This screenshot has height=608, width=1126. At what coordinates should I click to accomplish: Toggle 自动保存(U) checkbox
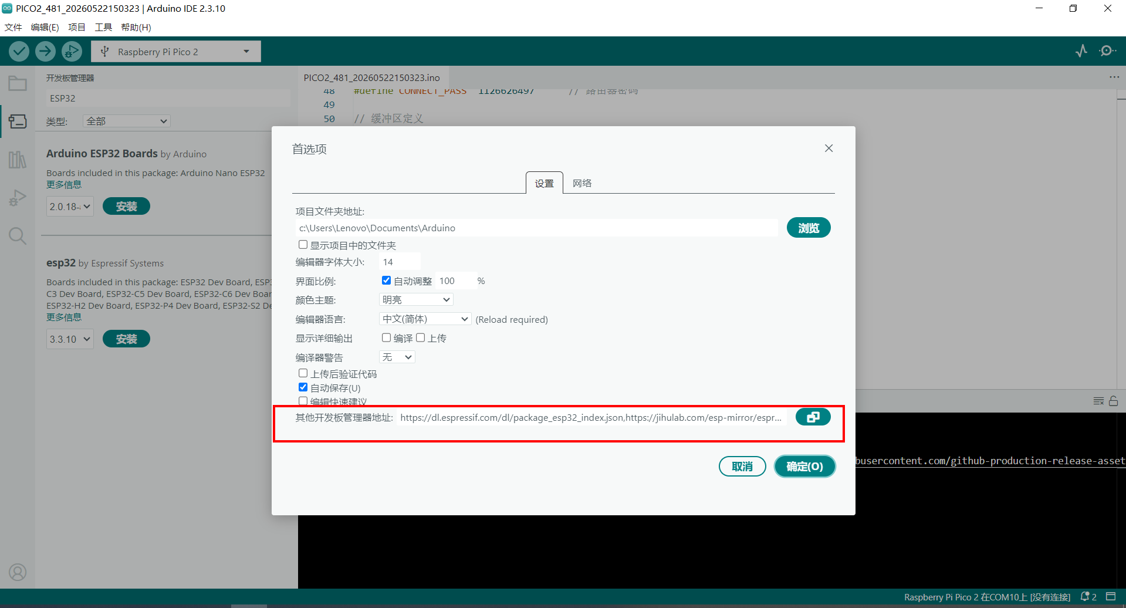tap(303, 387)
